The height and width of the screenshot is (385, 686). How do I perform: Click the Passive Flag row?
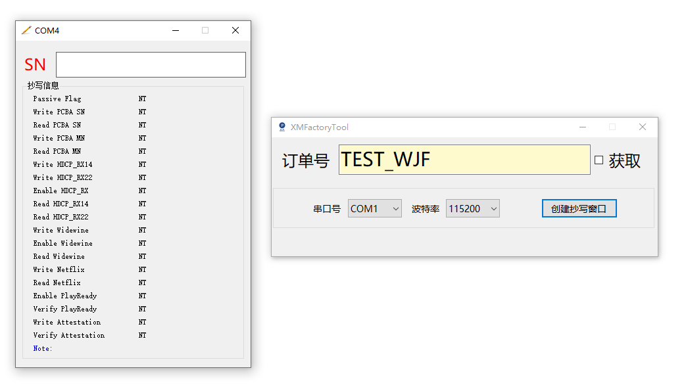(89, 99)
